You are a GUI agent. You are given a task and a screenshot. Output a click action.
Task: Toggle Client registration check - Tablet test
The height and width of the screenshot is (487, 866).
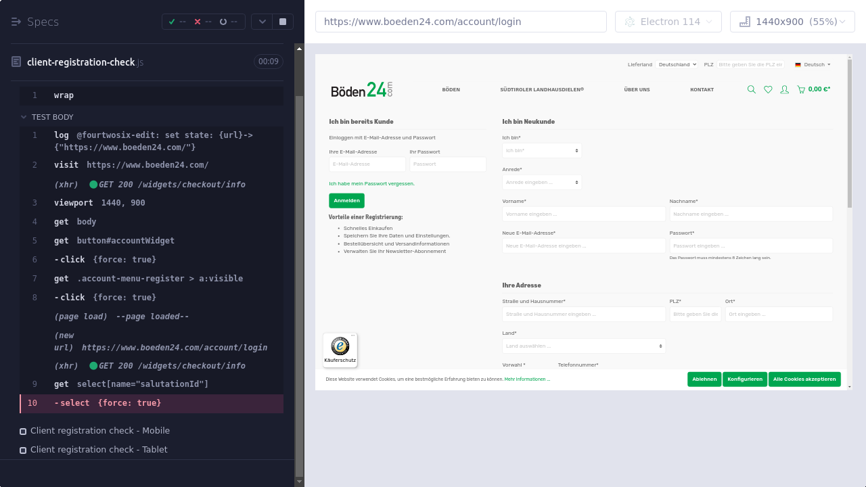pos(23,450)
